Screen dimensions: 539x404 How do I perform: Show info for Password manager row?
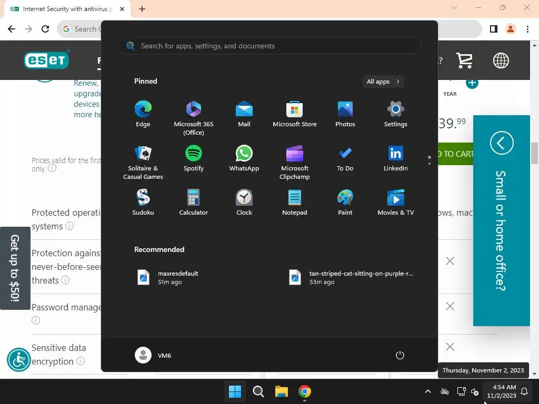pos(36,320)
